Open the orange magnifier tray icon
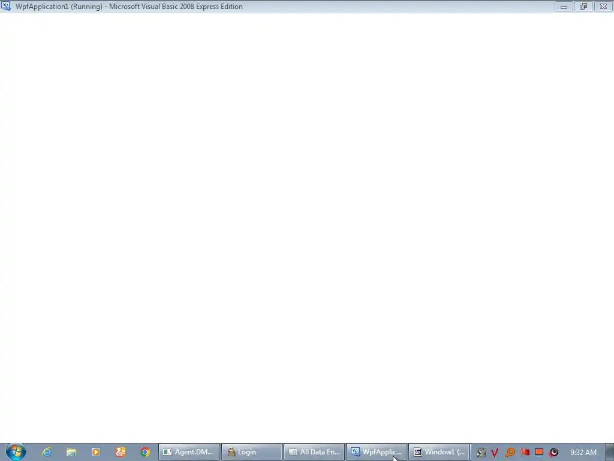Screen dimensions: 614x461 [510, 453]
